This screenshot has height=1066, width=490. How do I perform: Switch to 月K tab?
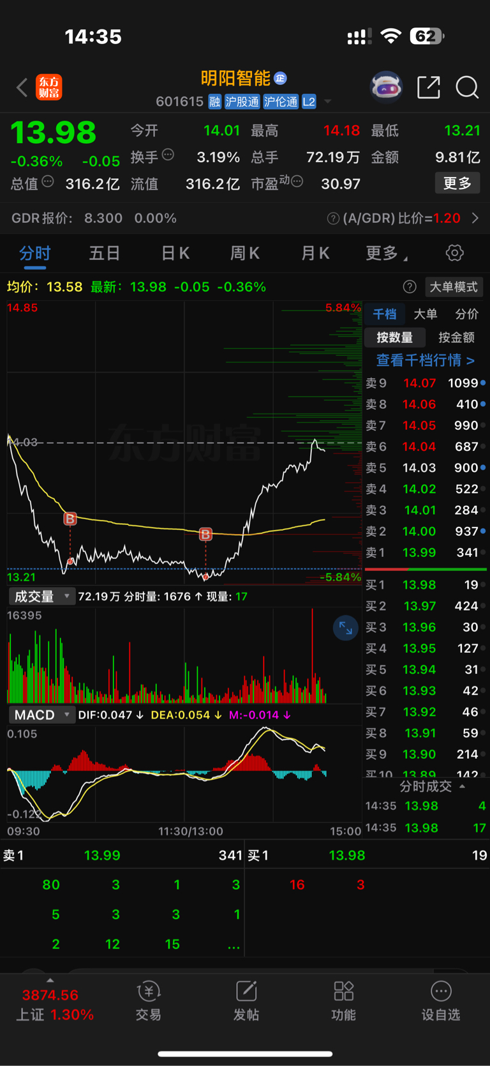[x=315, y=254]
